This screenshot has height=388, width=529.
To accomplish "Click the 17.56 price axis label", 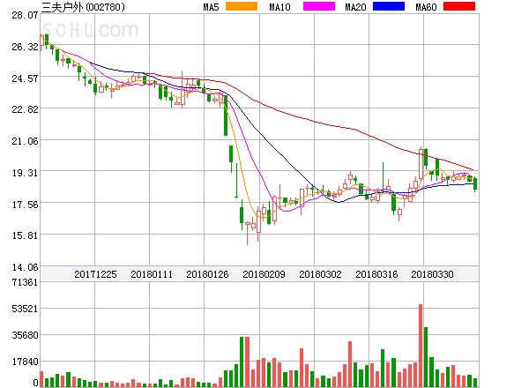I will tap(25, 205).
